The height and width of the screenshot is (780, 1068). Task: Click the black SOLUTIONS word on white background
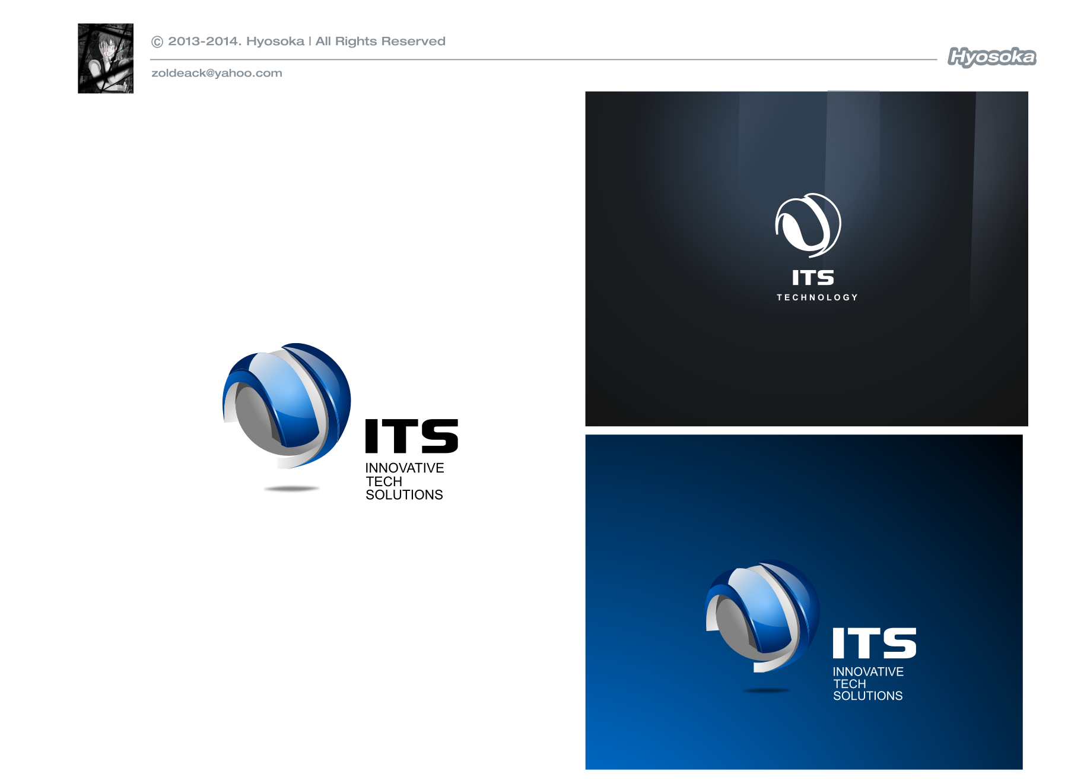tap(404, 494)
